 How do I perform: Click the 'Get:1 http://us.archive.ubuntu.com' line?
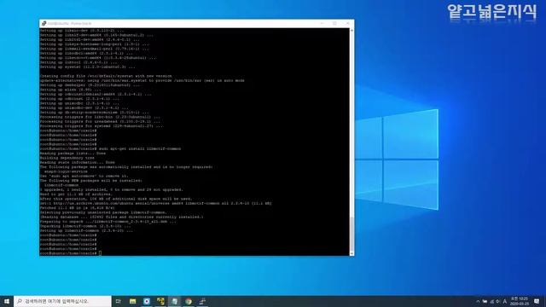click(155, 203)
